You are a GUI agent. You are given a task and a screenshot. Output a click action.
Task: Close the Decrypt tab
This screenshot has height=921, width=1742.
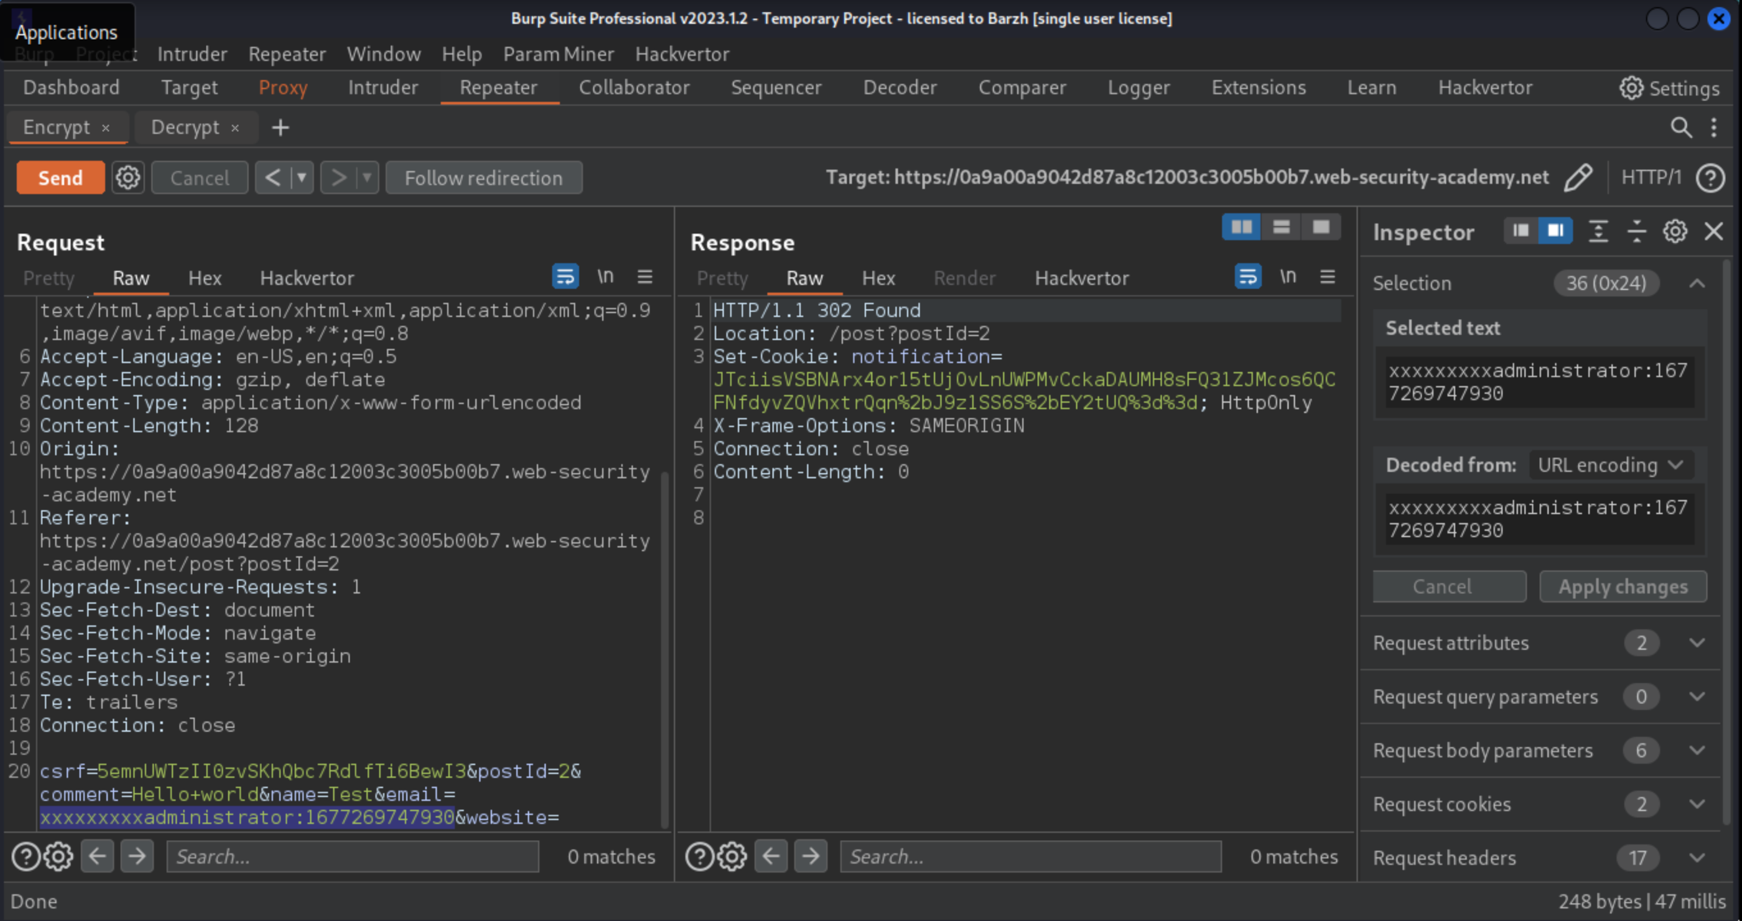[235, 127]
